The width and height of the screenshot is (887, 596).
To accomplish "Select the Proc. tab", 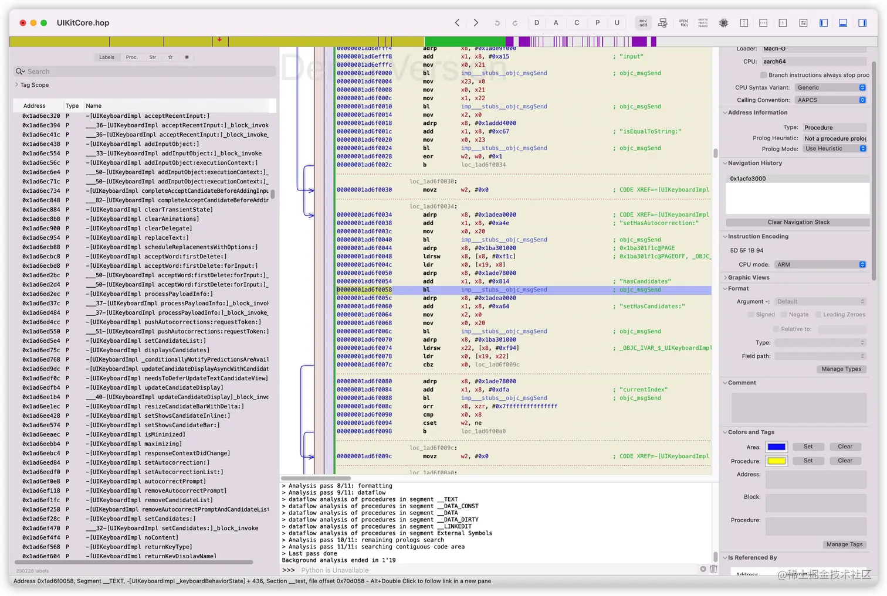I will tap(131, 57).
